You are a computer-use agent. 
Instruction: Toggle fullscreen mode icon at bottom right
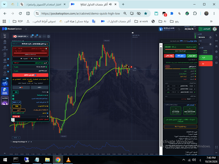(216, 147)
